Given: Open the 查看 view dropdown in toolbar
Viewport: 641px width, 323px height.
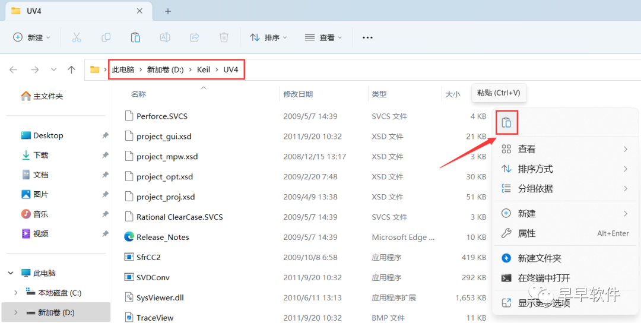Looking at the screenshot, I should [x=323, y=37].
